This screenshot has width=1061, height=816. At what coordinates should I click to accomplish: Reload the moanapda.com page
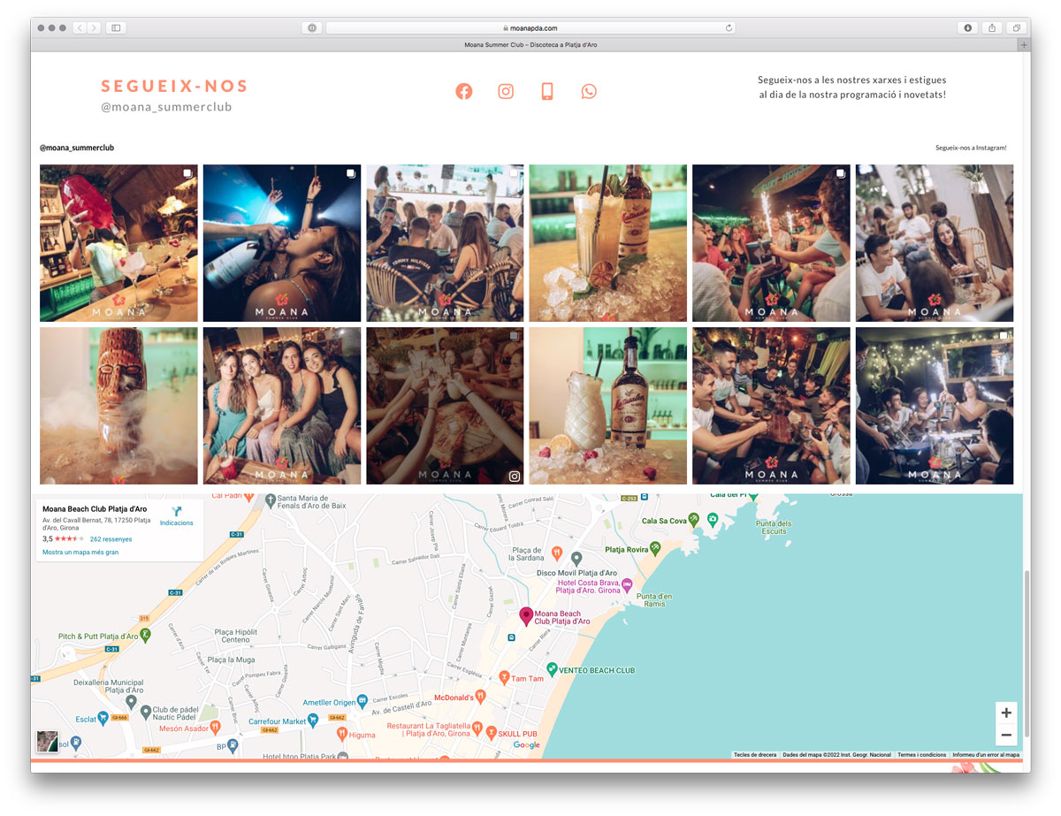click(x=729, y=28)
